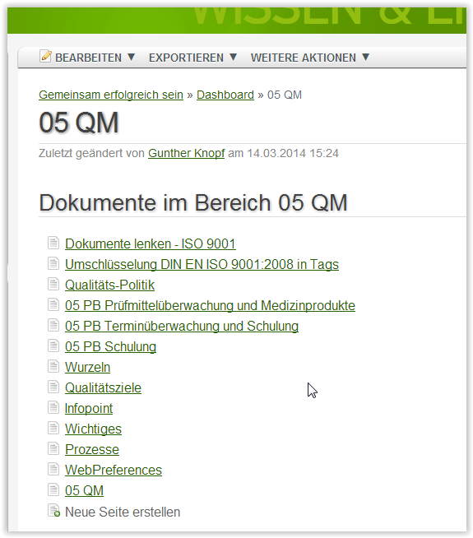Click the 05 QM page title heading

pos(79,123)
